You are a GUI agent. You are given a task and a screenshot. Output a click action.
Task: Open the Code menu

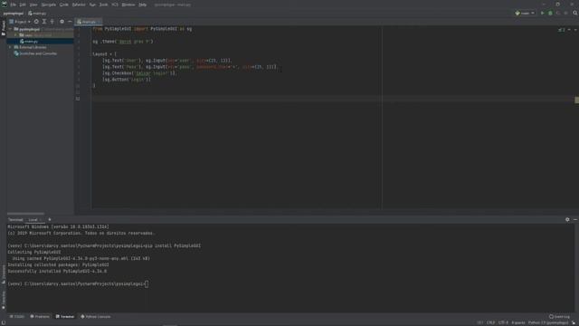coord(64,5)
